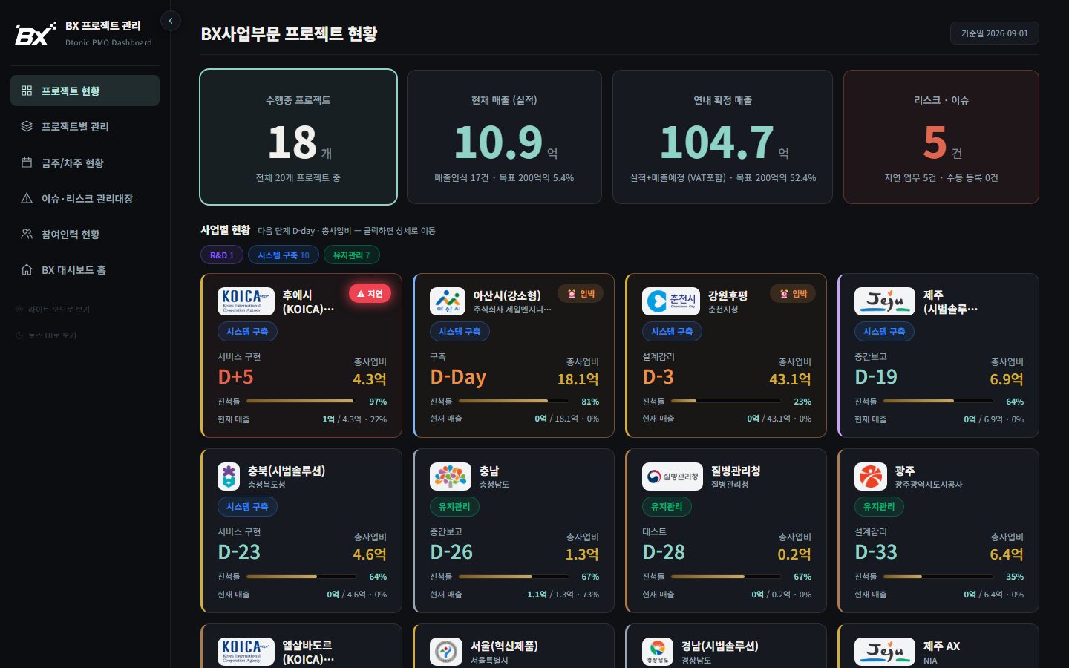Viewport: 1069px width, 668px height.
Task: Click the BX 대시보드 홈 house icon
Action: (27, 269)
